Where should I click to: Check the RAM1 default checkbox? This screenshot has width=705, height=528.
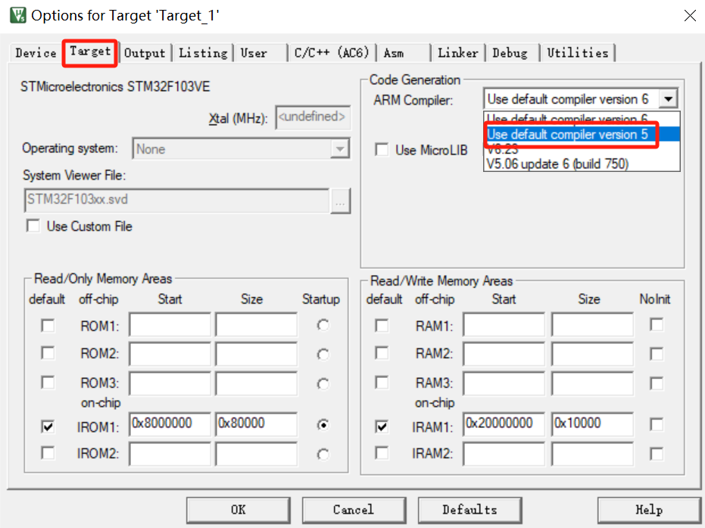(x=382, y=325)
